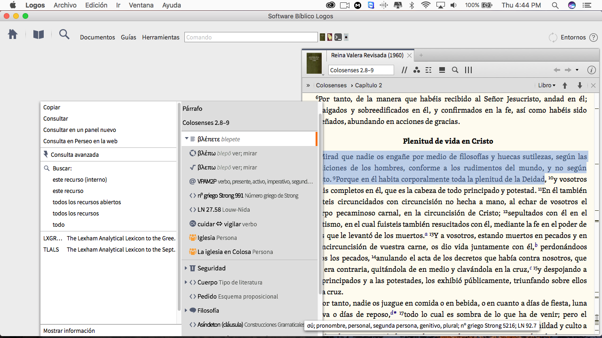Toggle the interlinear display icon
Screen dimensions: 602x338
point(428,70)
